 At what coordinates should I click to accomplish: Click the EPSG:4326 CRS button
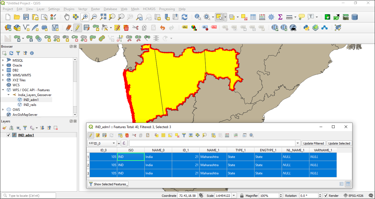(x=354, y=196)
